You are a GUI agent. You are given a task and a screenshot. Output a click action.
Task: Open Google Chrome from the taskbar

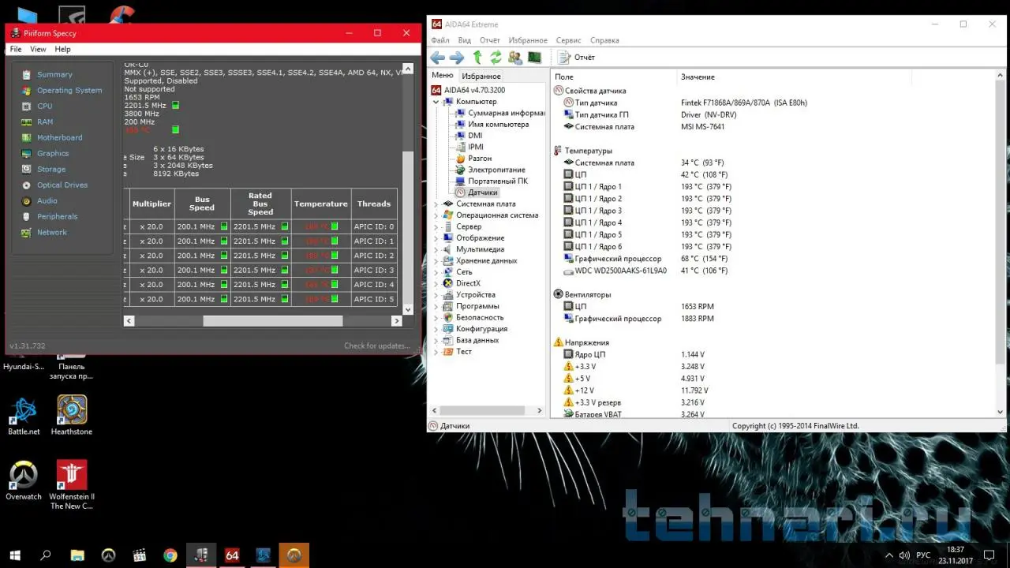click(170, 555)
